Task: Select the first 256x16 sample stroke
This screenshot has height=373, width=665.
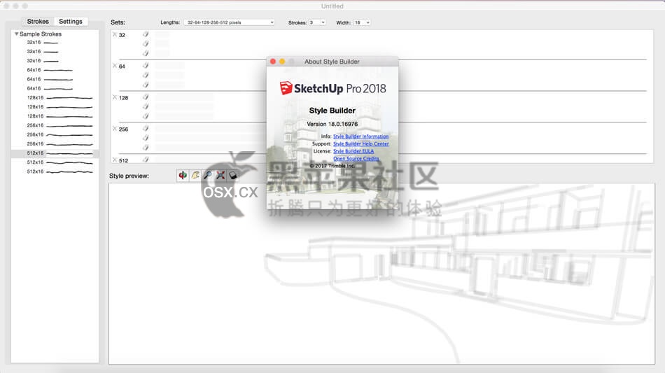Action: coord(55,125)
